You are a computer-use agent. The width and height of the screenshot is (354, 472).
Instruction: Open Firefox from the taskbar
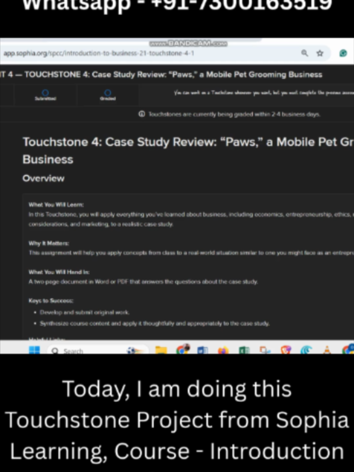(223, 350)
